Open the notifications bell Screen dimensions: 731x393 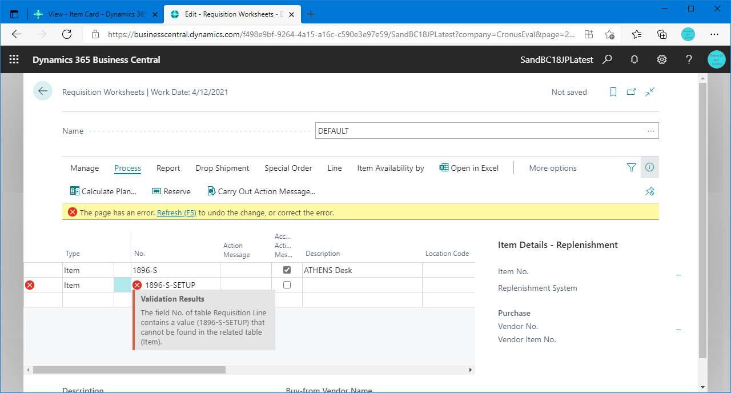[x=634, y=59]
